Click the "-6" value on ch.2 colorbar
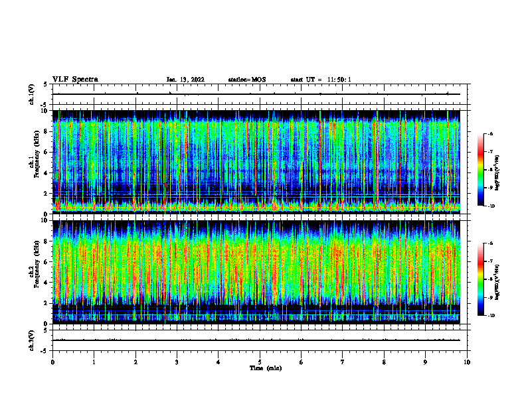The image size is (526, 406). (x=490, y=243)
